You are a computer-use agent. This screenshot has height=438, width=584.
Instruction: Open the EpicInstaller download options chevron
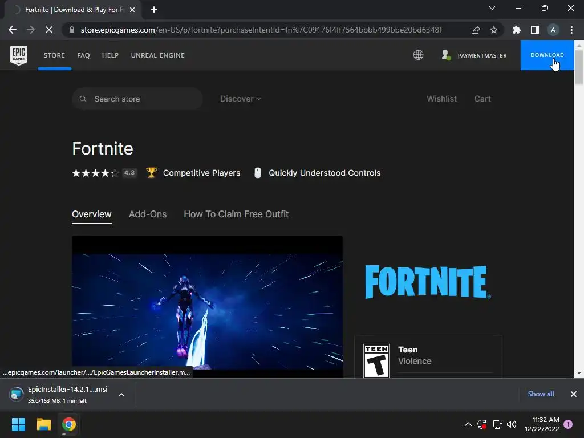click(121, 395)
